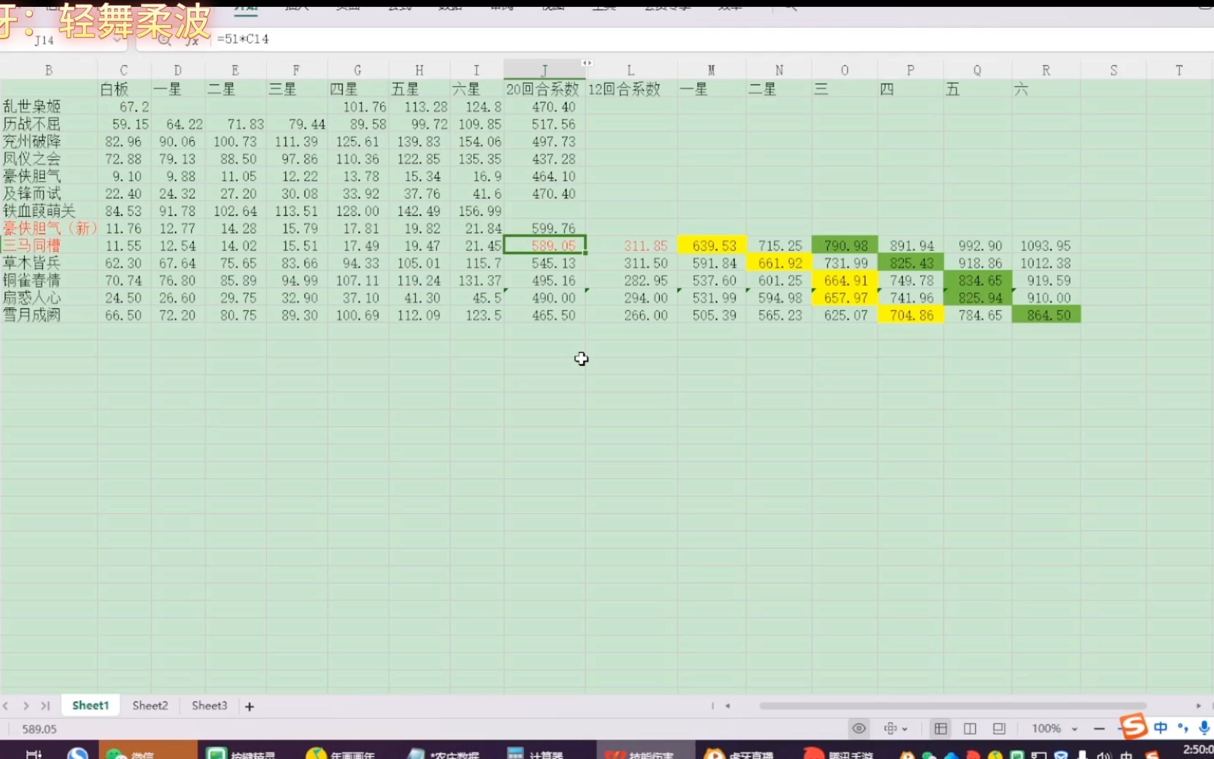Open the reading mode dropdown arrow
Image resolution: width=1214 pixels, height=759 pixels.
[905, 729]
